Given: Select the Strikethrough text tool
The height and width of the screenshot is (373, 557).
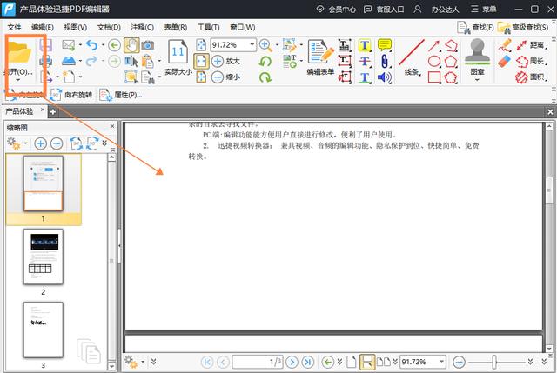Looking at the screenshot, I should tap(365, 61).
